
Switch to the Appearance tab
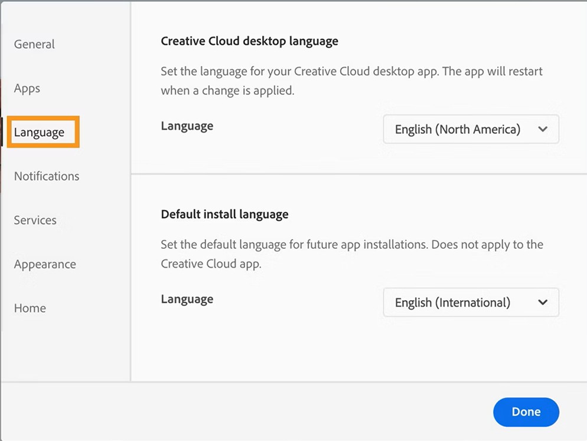coord(45,264)
